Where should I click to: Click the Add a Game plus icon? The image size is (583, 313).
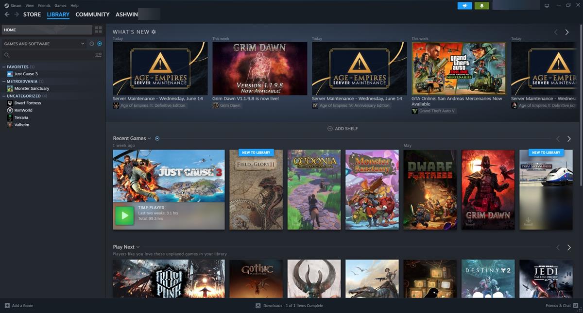(x=7, y=306)
